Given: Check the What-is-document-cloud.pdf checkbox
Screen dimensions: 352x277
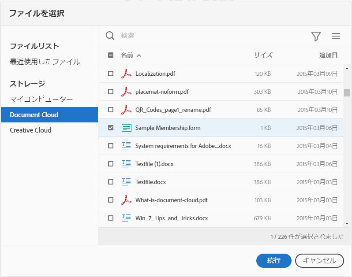Looking at the screenshot, I should [111, 200].
